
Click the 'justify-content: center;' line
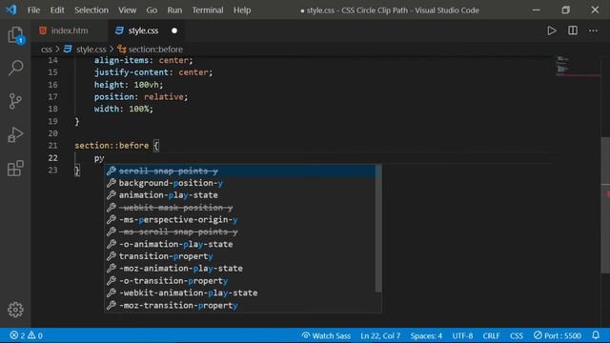tap(153, 72)
